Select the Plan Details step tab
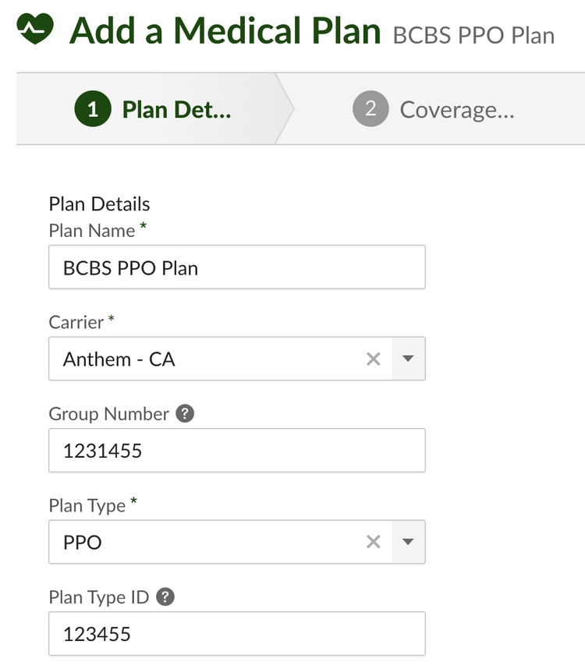This screenshot has height=669, width=585. tap(156, 109)
